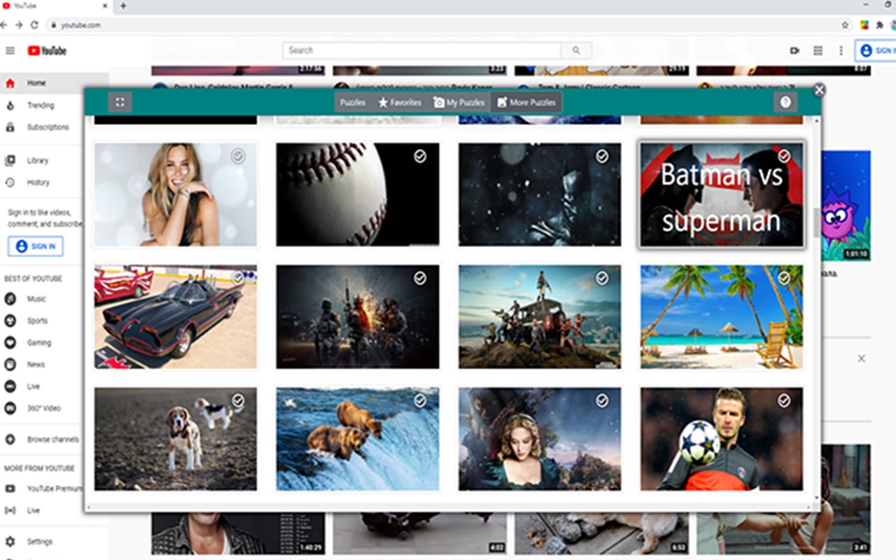Click the search magnifier button
Screen dimensions: 896x560
(x=576, y=50)
